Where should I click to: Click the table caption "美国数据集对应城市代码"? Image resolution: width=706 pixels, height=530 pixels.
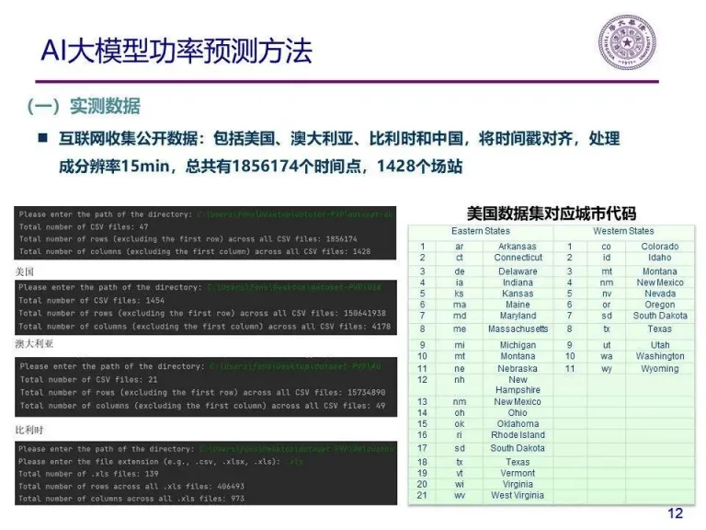tap(552, 213)
